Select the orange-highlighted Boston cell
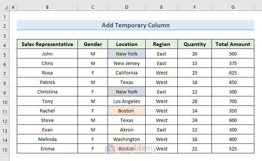Viewport: 262px width, 161px height. (127, 111)
